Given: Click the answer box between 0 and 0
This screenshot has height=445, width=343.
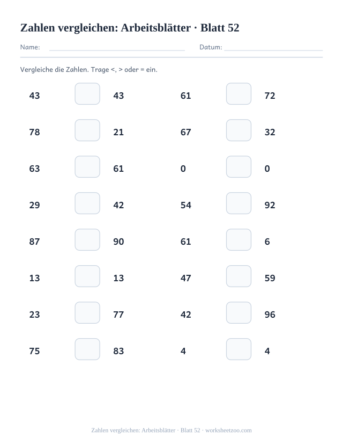Looking at the screenshot, I should coord(238,166).
